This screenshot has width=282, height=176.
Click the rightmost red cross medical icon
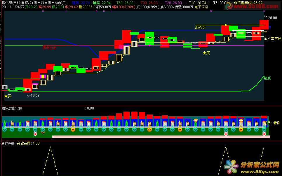pos(264,134)
